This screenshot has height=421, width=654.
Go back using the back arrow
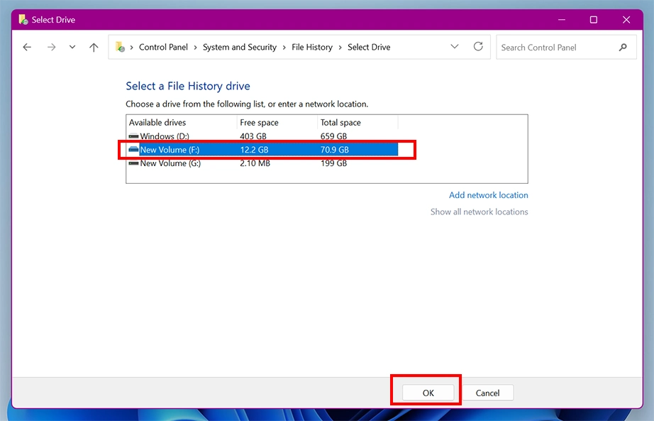pyautogui.click(x=27, y=47)
